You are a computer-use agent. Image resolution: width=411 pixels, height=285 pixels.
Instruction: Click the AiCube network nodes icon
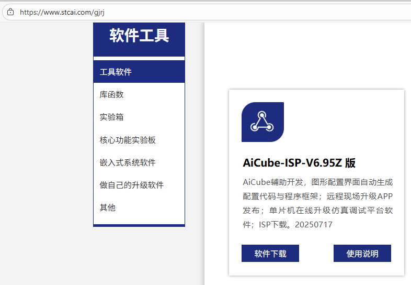[262, 122]
